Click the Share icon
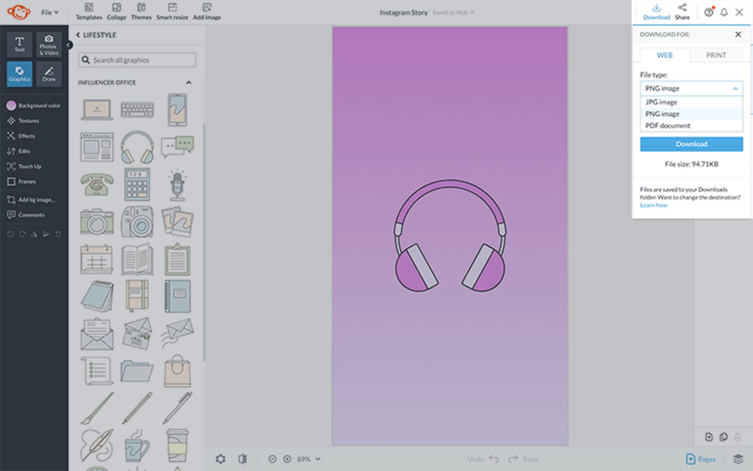Image resolution: width=753 pixels, height=471 pixels. point(682,11)
